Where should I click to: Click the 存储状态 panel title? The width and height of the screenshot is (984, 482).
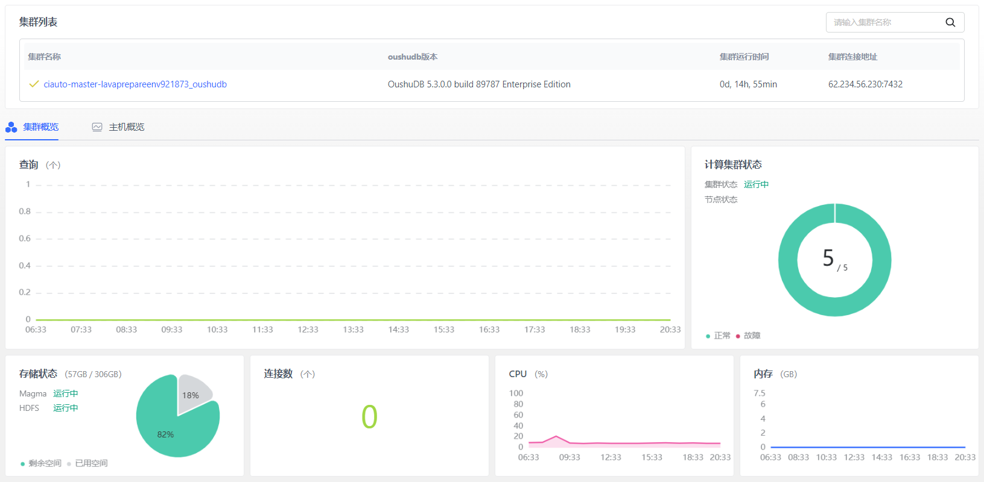[39, 374]
